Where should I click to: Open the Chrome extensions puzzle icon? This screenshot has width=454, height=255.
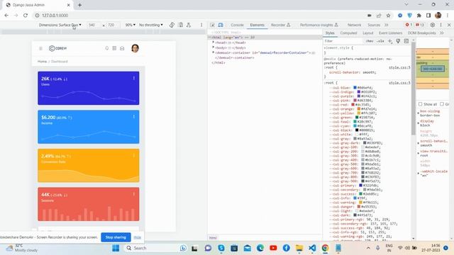coord(419,16)
